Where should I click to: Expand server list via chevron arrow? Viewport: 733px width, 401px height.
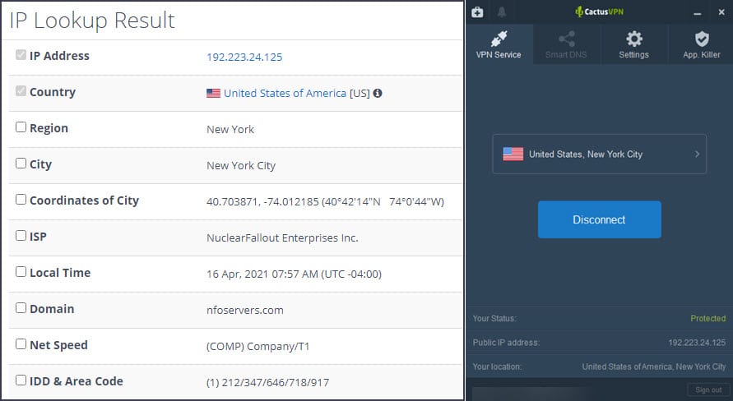697,154
